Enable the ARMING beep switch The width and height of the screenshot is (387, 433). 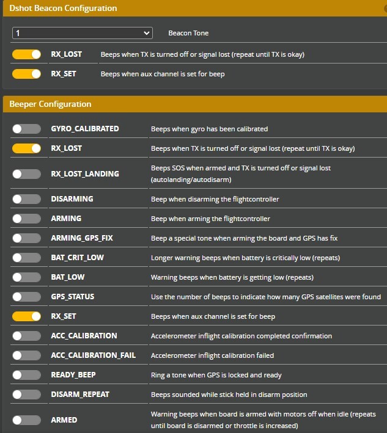coord(26,219)
